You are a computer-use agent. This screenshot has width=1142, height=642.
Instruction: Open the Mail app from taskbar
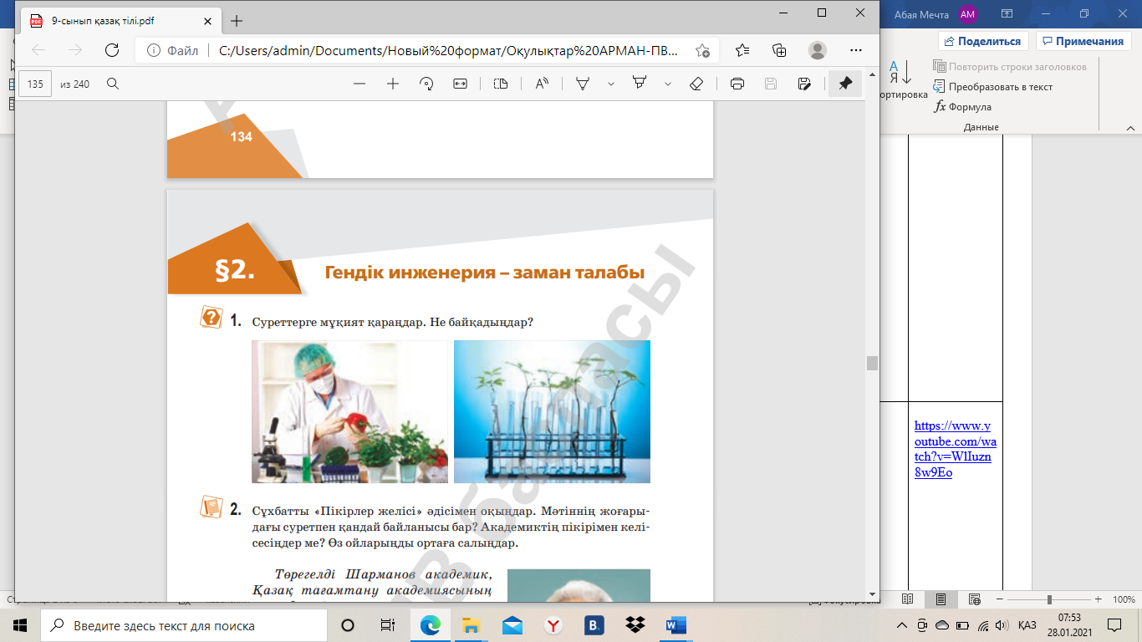[x=512, y=625]
